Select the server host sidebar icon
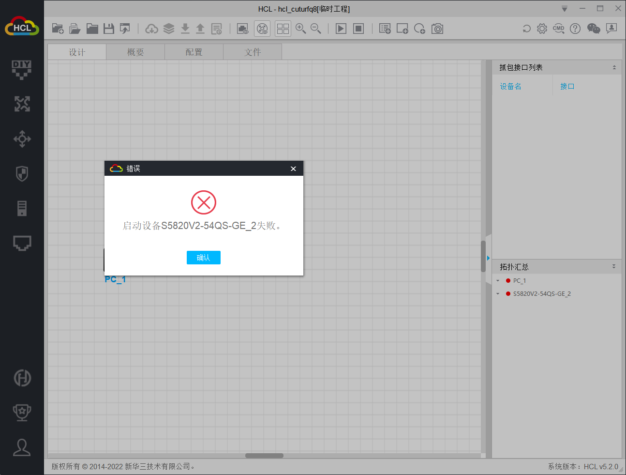626x475 pixels. (x=22, y=208)
